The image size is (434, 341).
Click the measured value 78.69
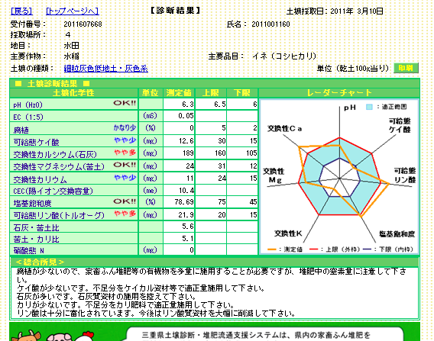click(x=184, y=202)
